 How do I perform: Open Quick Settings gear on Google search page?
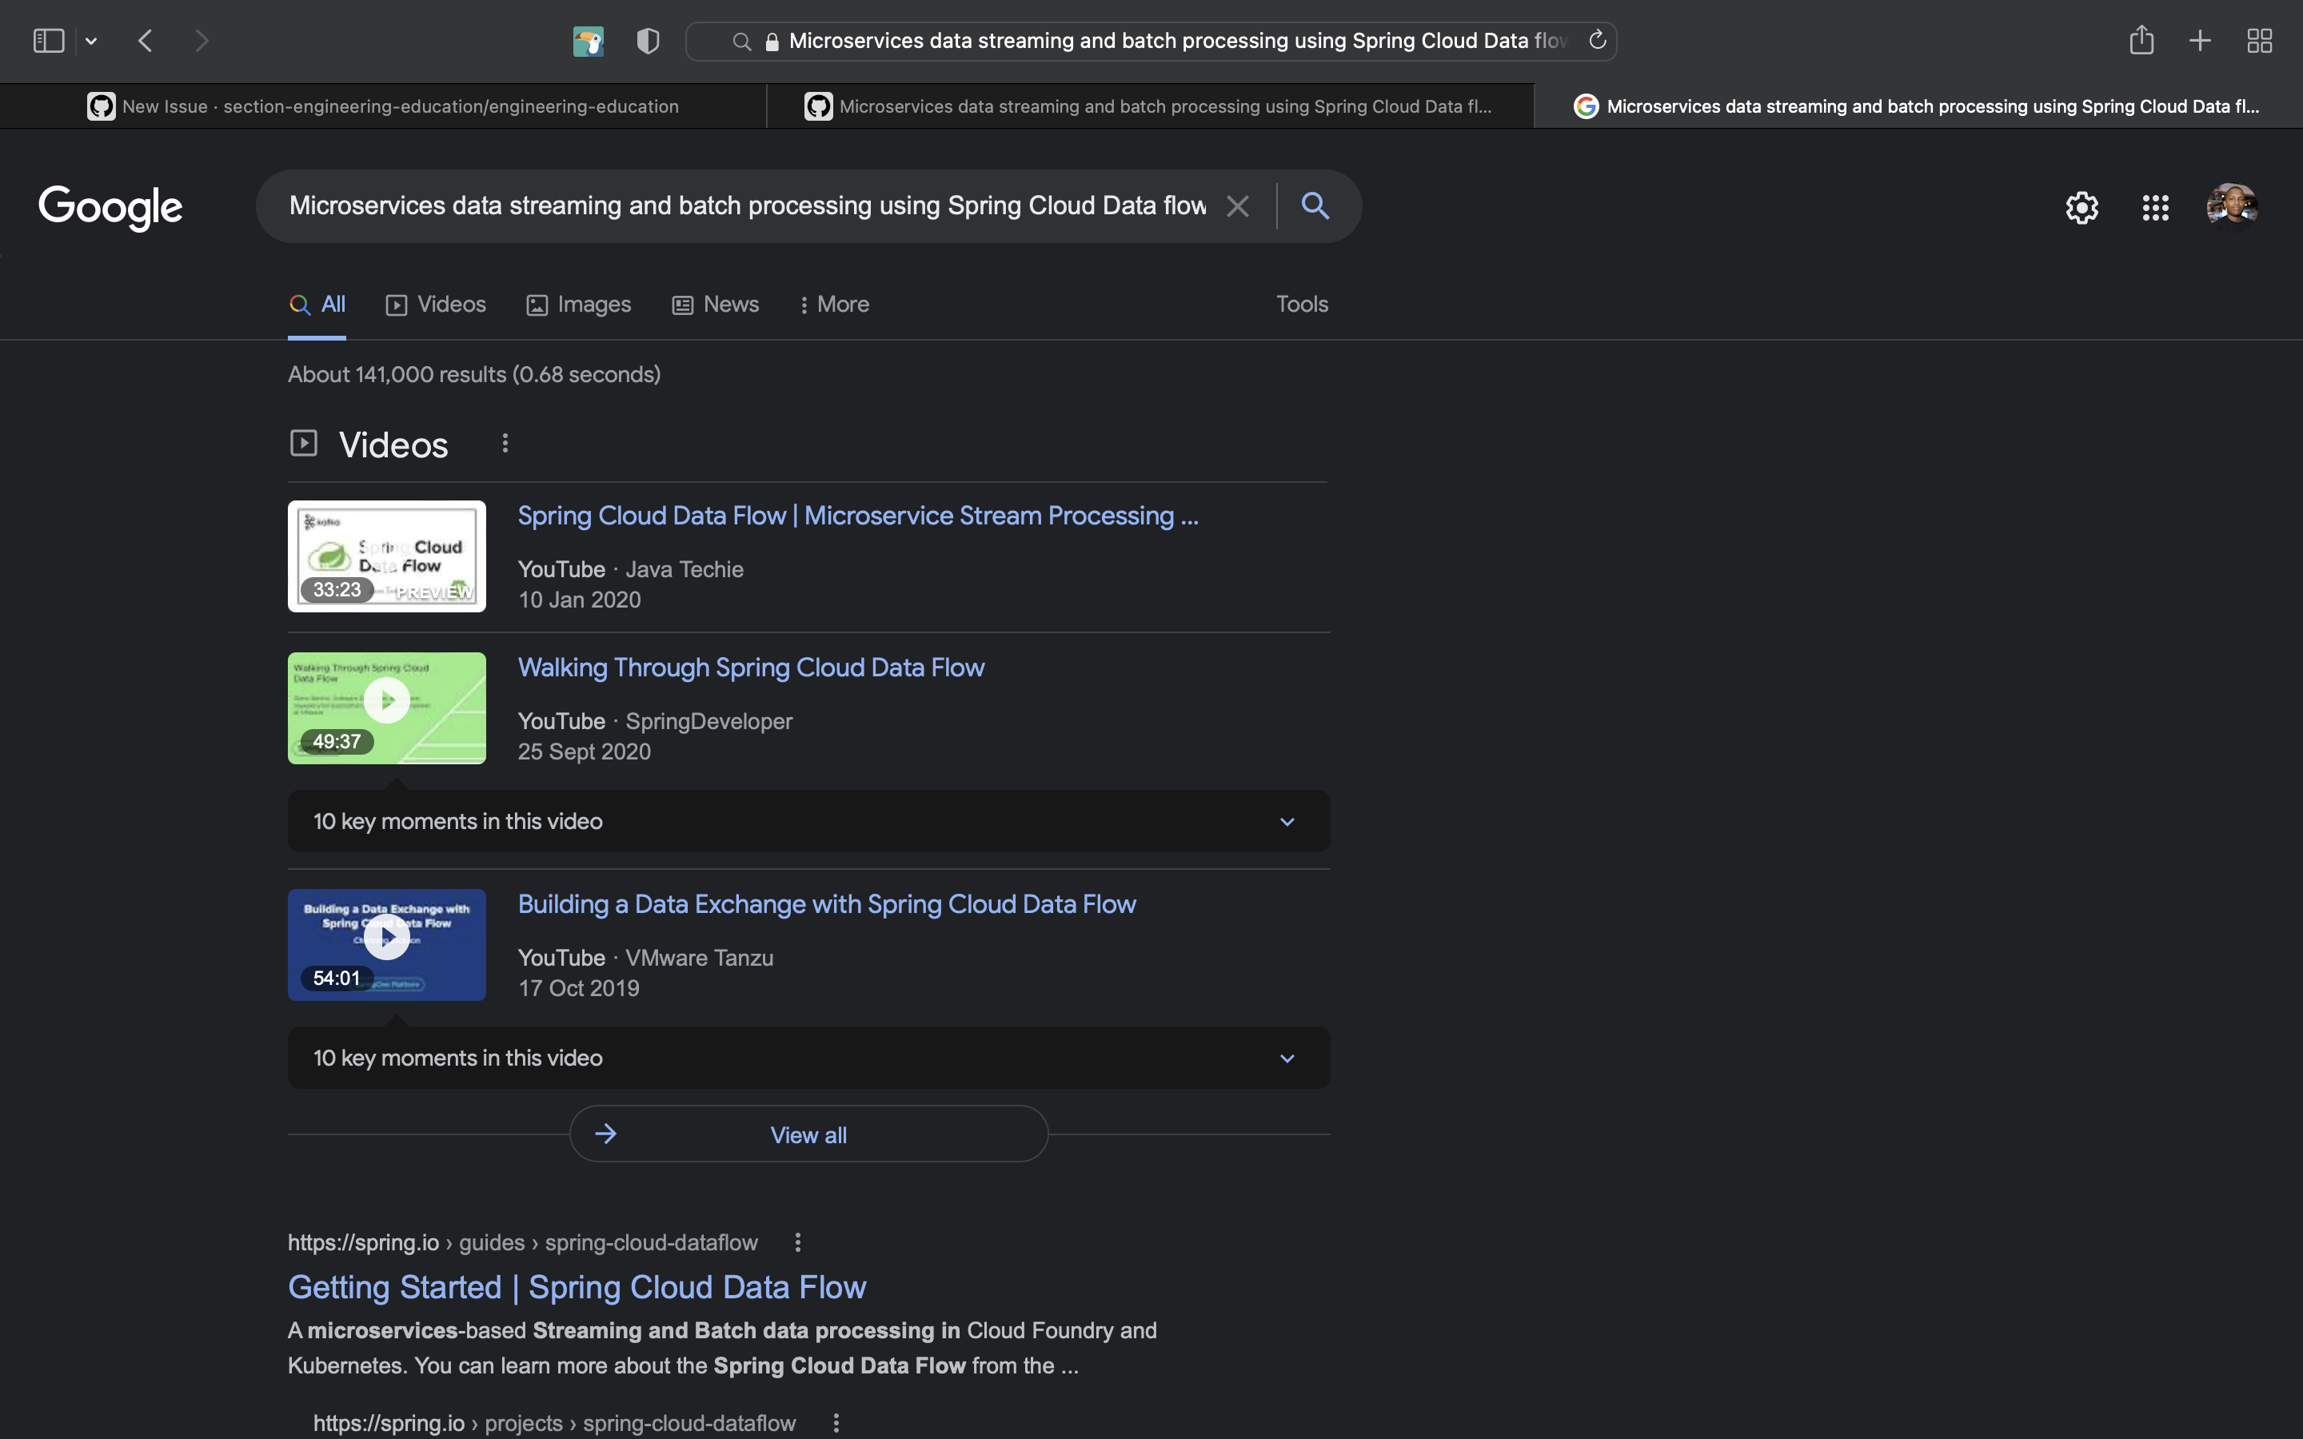(2081, 206)
